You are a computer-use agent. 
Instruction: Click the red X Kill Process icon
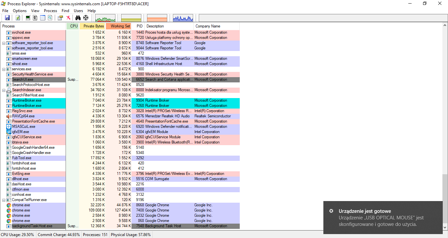pyautogui.click(x=68, y=18)
